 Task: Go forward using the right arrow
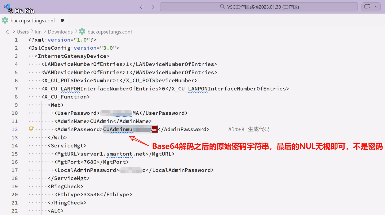click(x=152, y=7)
